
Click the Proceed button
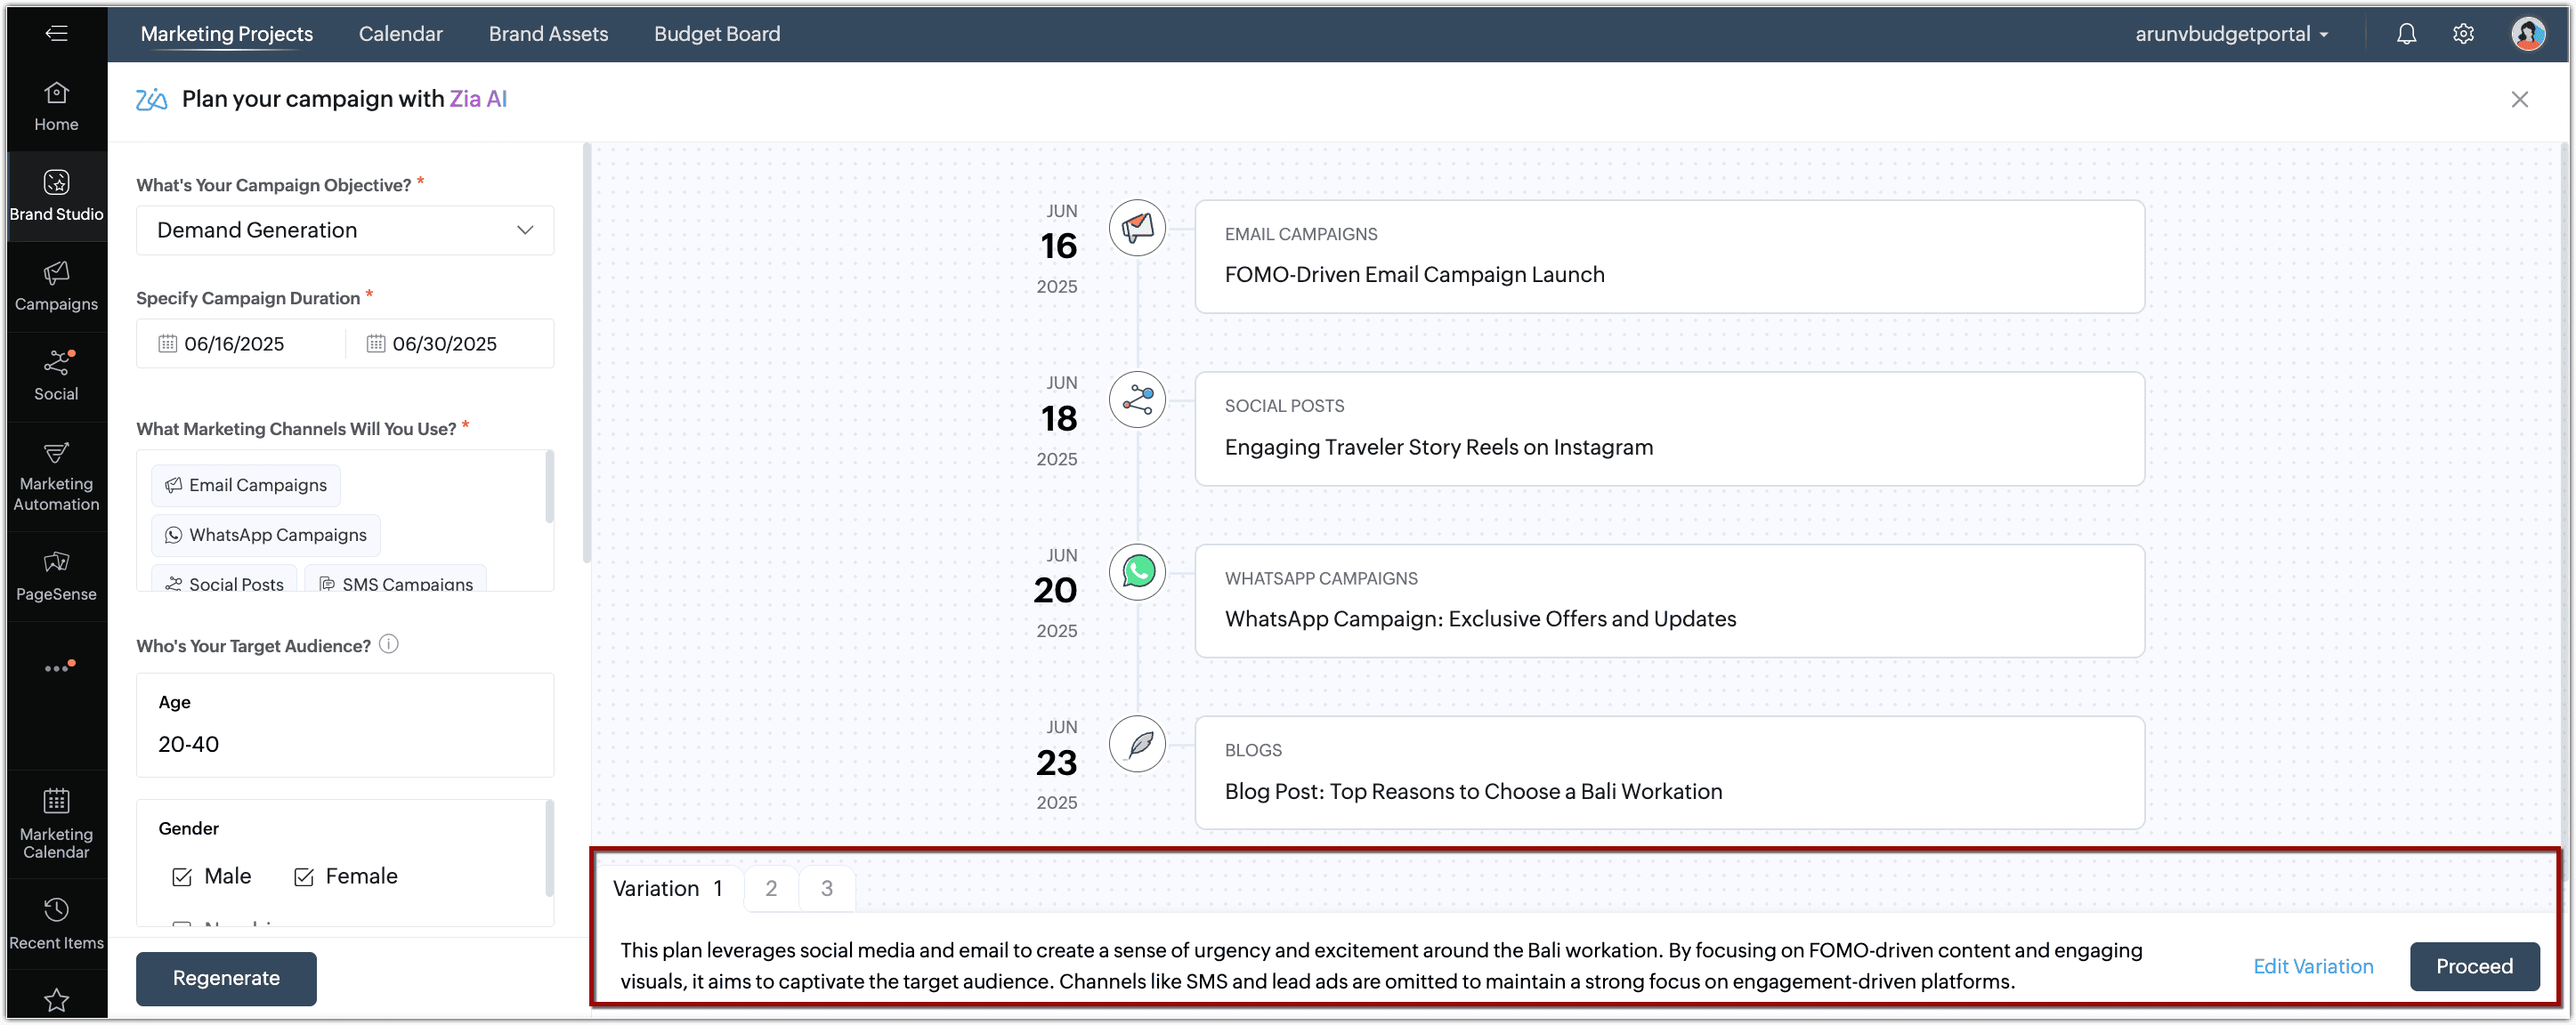[2473, 966]
